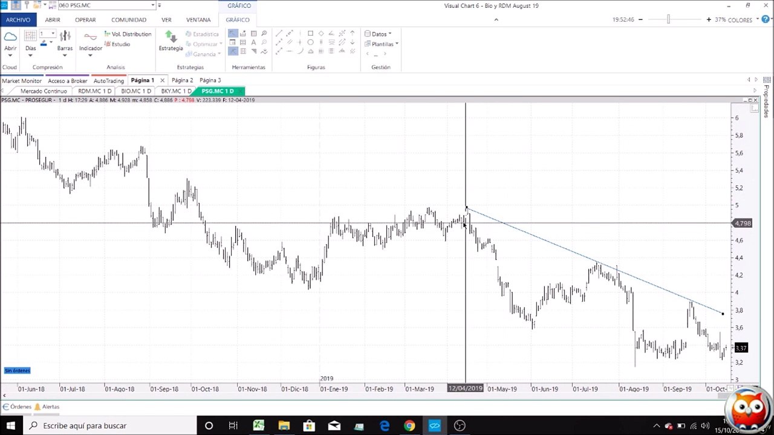Click the Windows search box
This screenshot has width=774, height=435.
(110, 425)
